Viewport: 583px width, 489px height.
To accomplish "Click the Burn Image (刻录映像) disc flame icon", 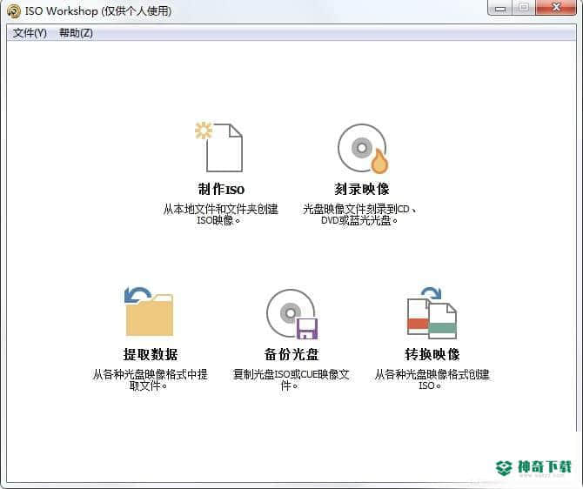I will pos(363,149).
